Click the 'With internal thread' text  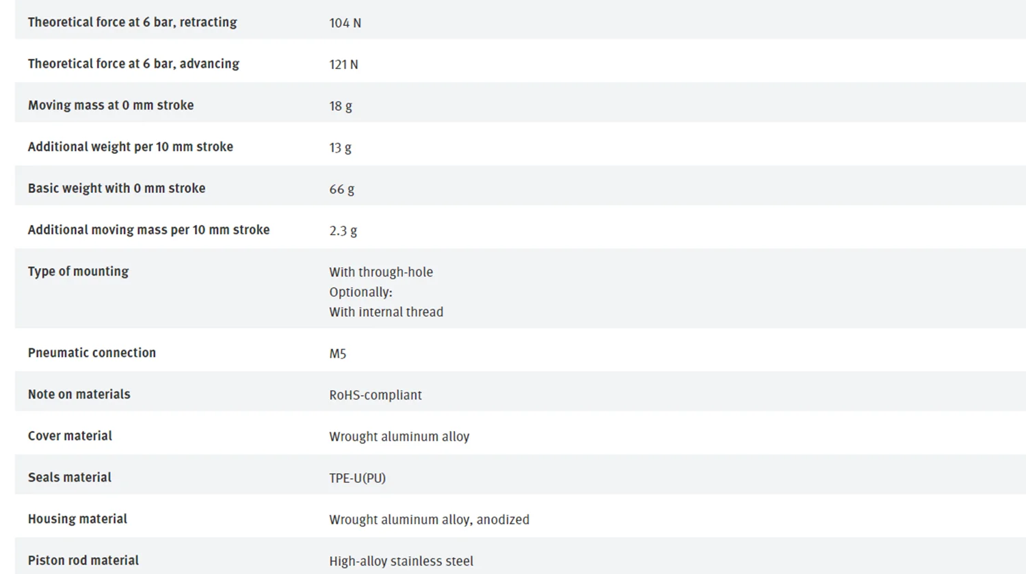pos(386,312)
